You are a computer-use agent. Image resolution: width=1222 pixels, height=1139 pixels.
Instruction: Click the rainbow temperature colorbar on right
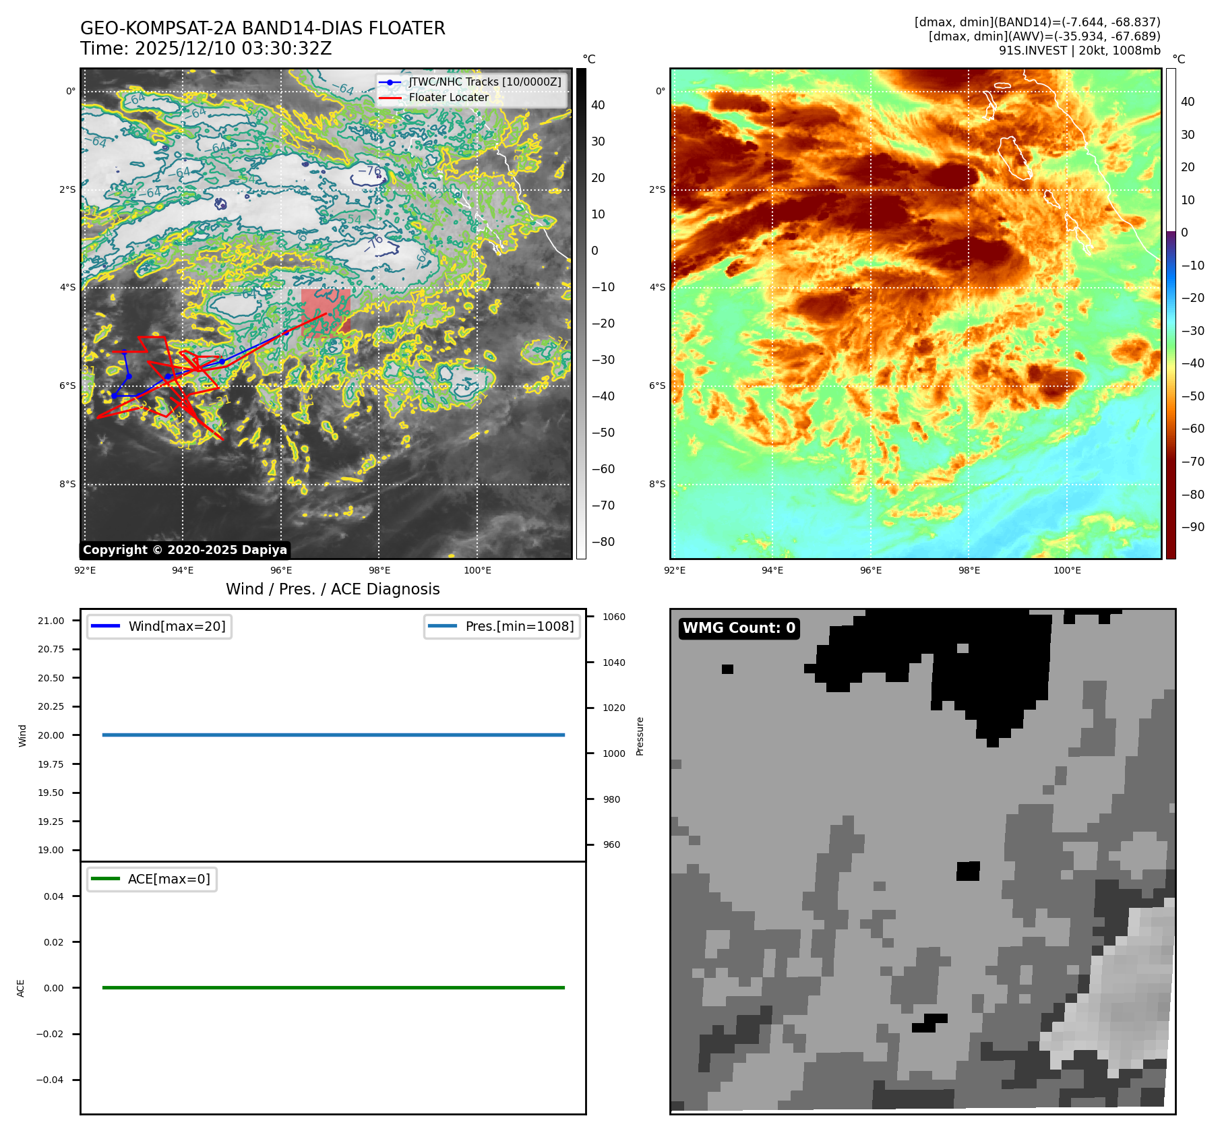1171,313
